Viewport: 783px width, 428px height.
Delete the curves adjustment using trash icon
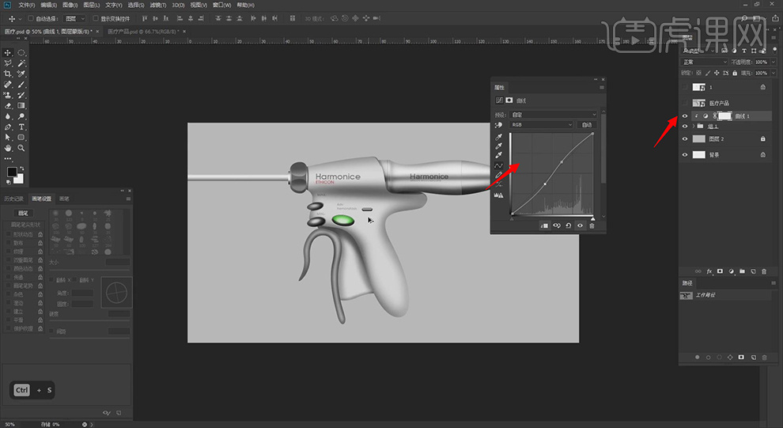(x=592, y=225)
